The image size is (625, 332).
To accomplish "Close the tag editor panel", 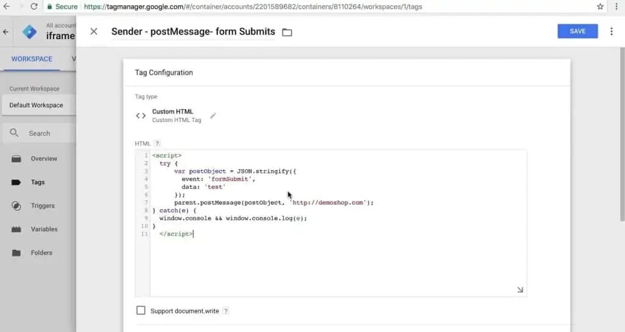I will pyautogui.click(x=93, y=32).
